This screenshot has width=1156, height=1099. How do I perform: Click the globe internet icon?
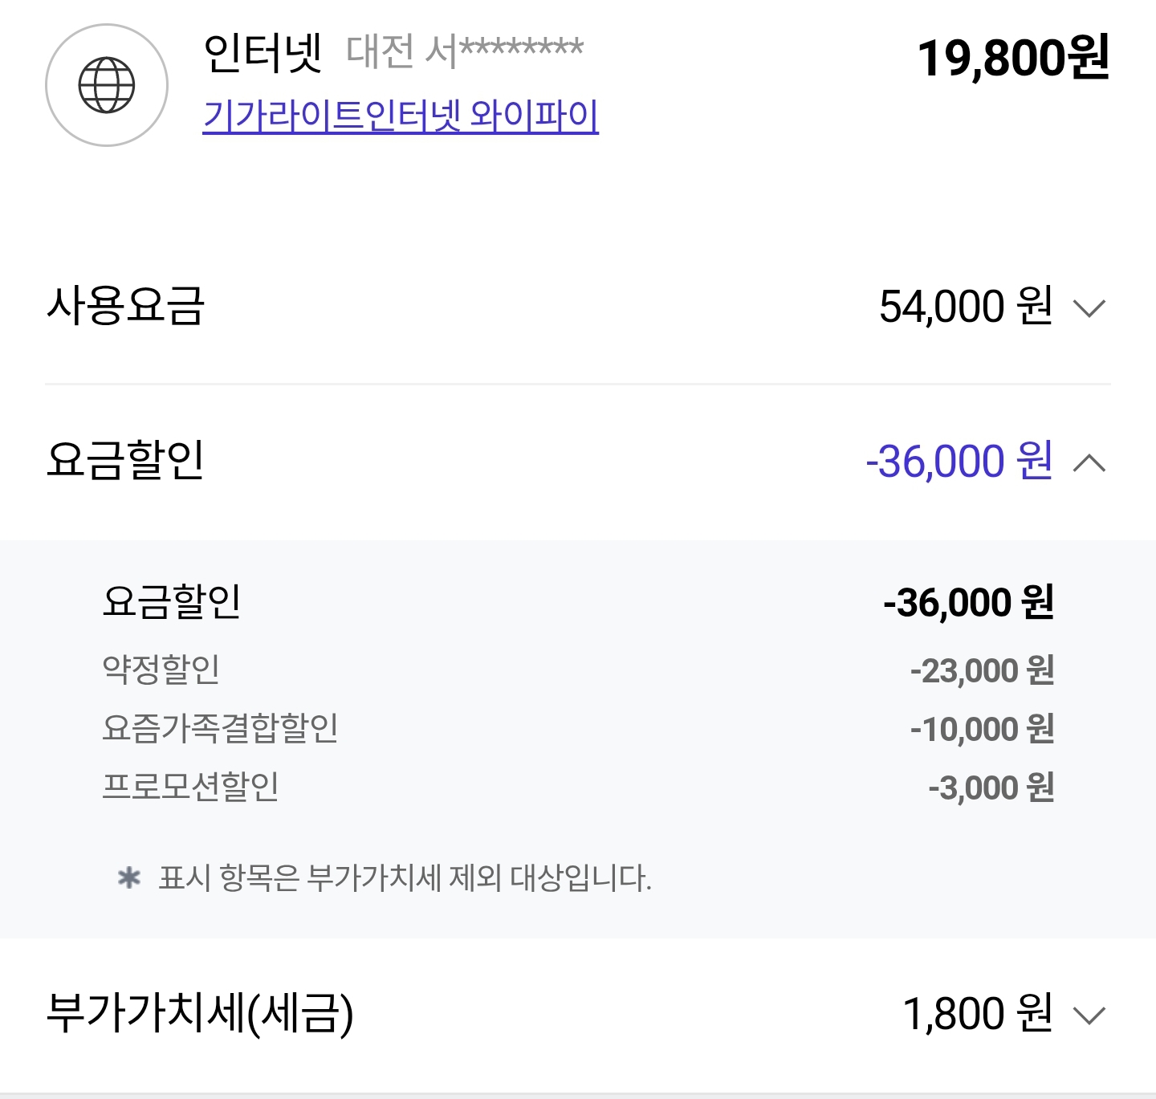pos(107,85)
